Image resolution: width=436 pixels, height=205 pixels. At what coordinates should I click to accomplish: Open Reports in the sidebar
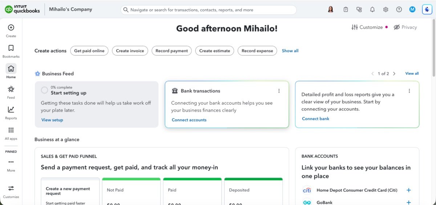11,109
